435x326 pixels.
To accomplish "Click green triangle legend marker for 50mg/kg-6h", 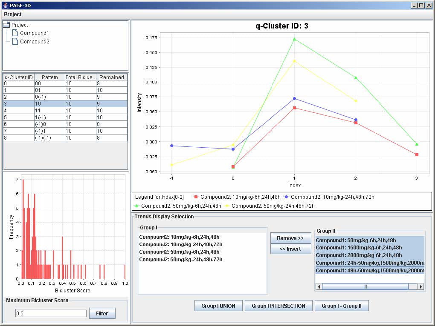I will pyautogui.click(x=137, y=206).
